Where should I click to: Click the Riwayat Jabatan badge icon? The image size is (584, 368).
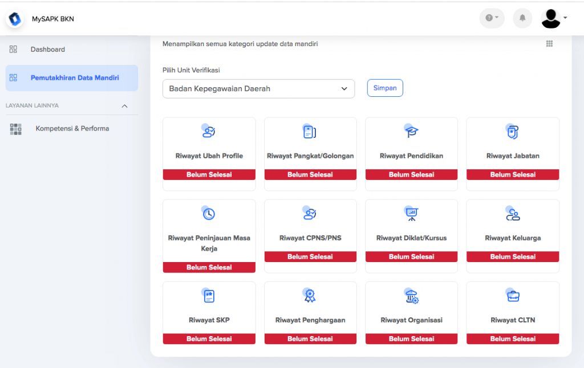(513, 132)
